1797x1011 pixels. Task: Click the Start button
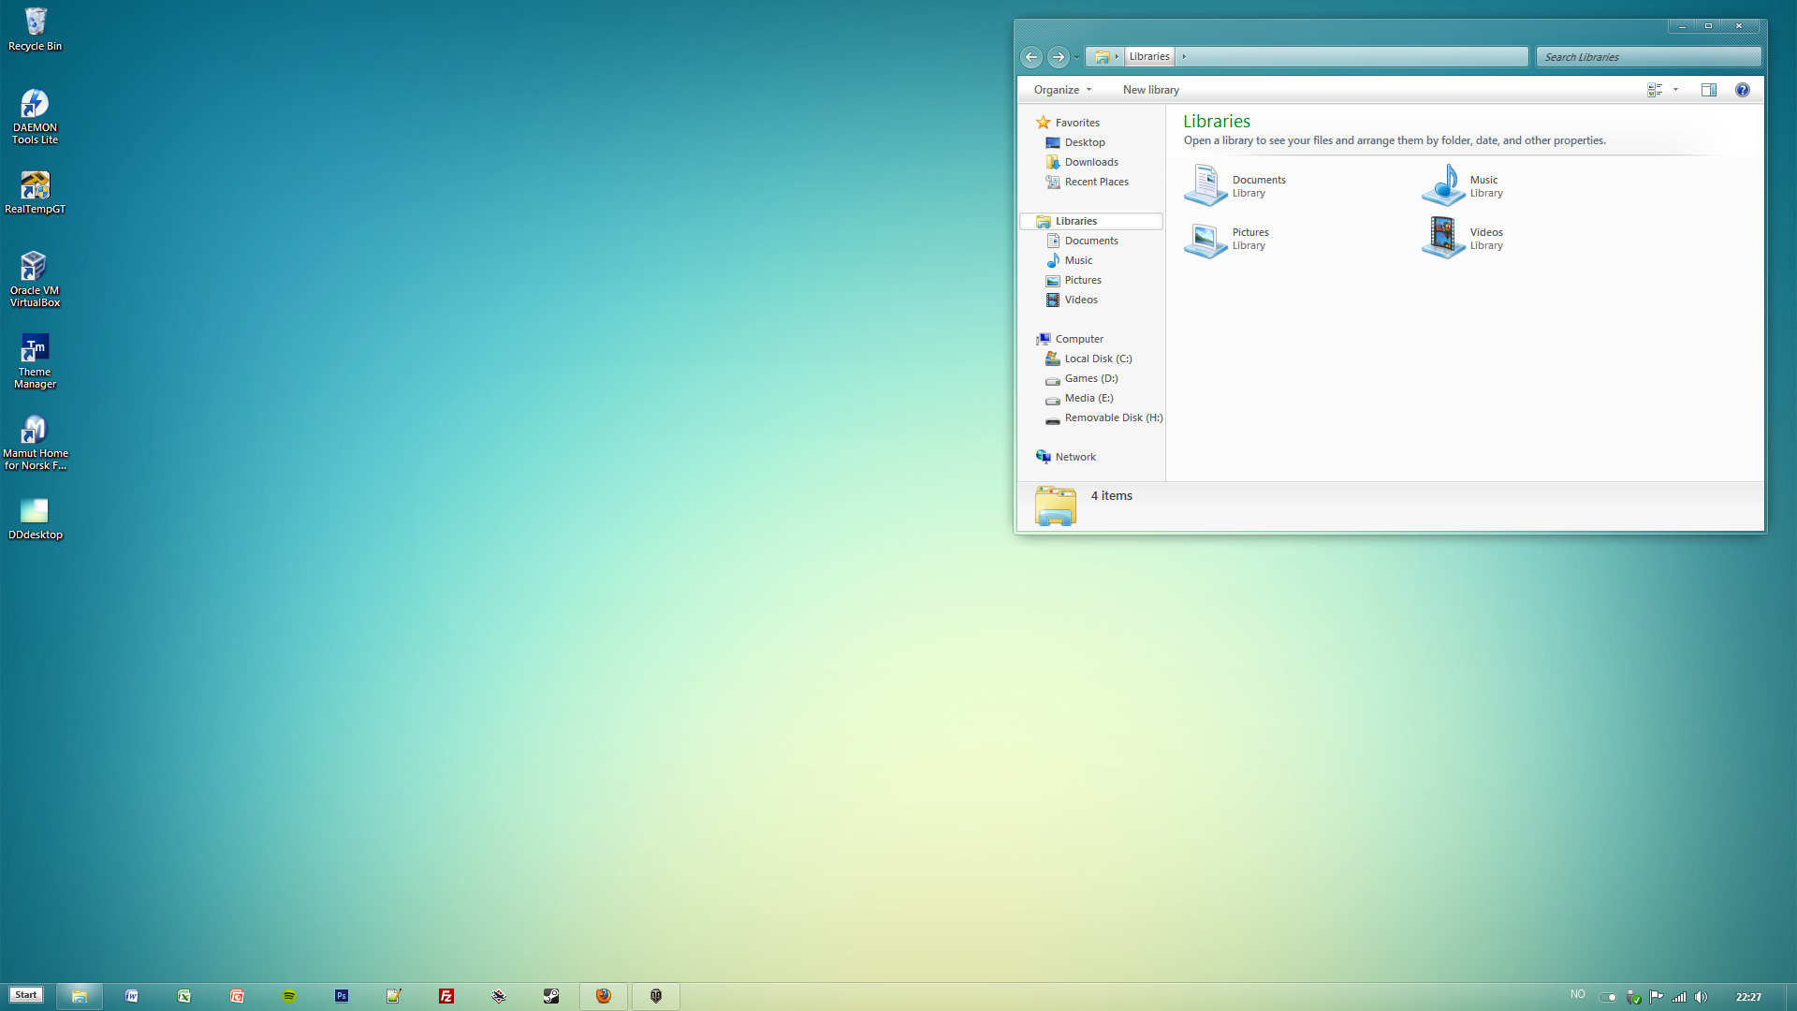(26, 995)
